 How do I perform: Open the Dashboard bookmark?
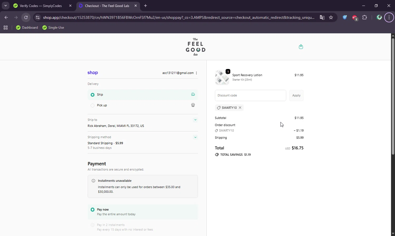pos(27,27)
